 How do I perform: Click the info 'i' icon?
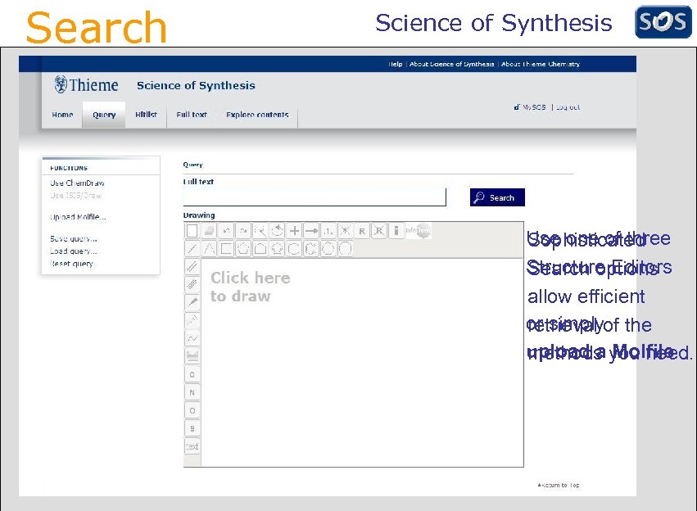(396, 231)
